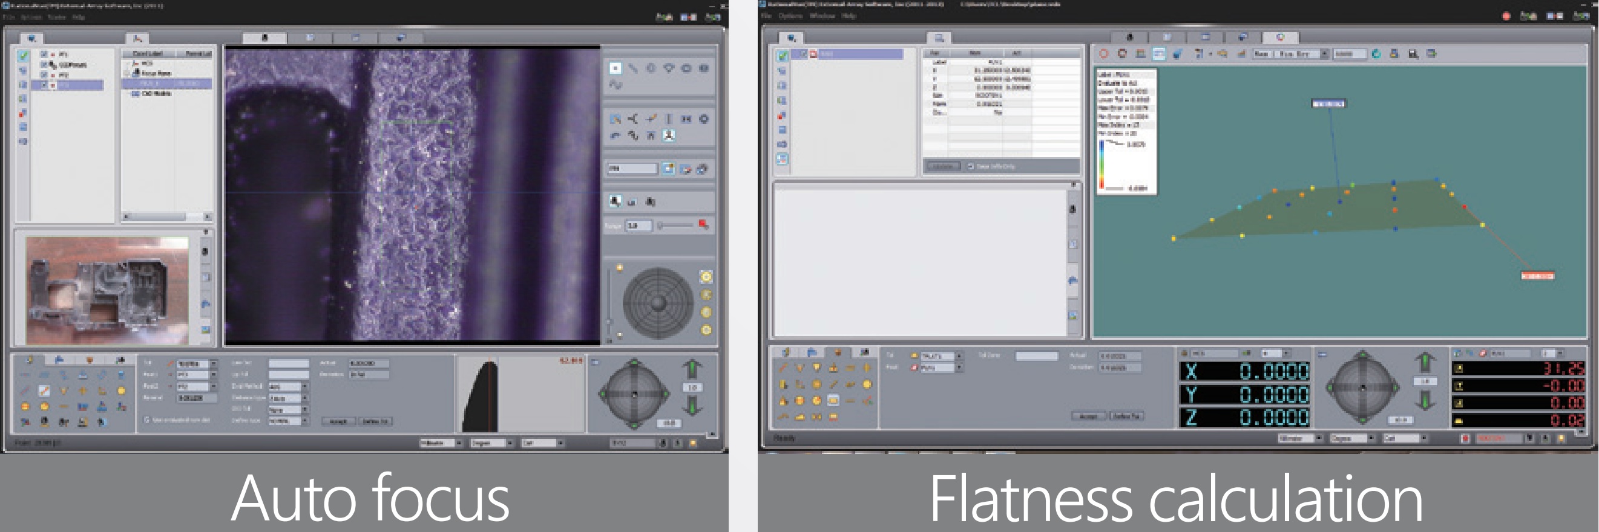Click the Accept button in left window
This screenshot has height=532, width=1599.
(338, 421)
